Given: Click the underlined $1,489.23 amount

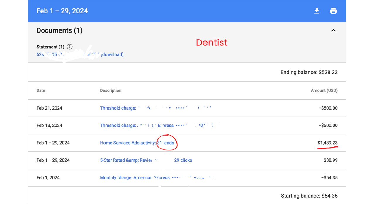Looking at the screenshot, I should pyautogui.click(x=327, y=143).
